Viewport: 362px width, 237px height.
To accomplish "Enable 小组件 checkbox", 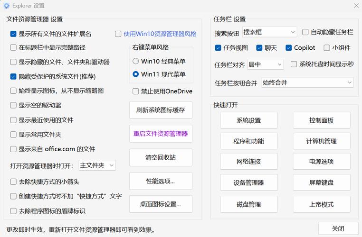I will click(x=327, y=48).
